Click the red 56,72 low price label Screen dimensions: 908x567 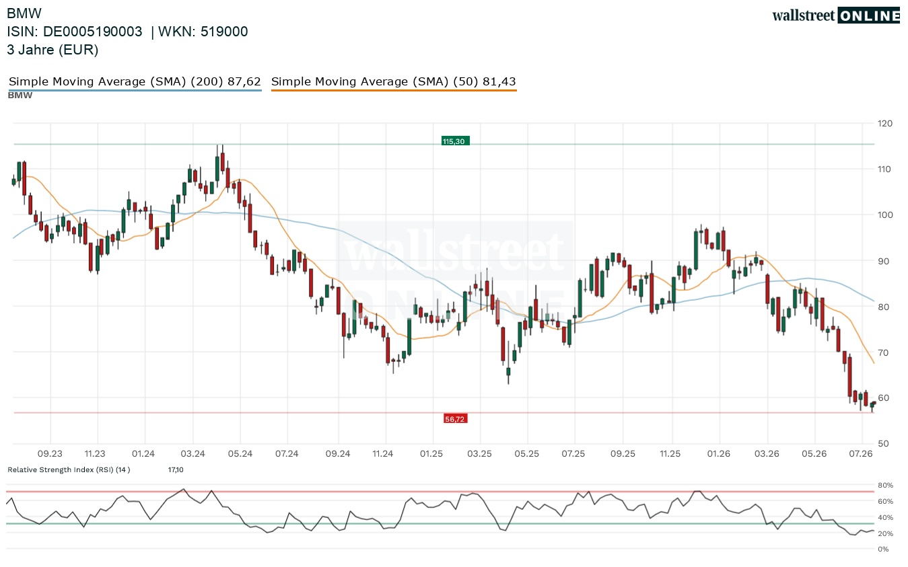[455, 418]
